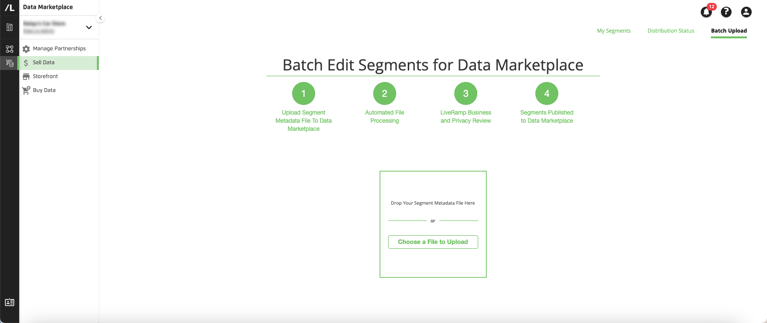Viewport: 767px width, 323px height.
Task: Open the user account profile icon
Action: click(746, 12)
